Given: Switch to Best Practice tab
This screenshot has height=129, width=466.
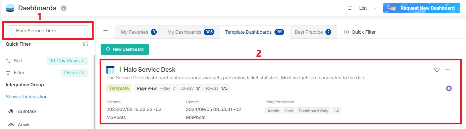Looking at the screenshot, I should click(x=313, y=32).
